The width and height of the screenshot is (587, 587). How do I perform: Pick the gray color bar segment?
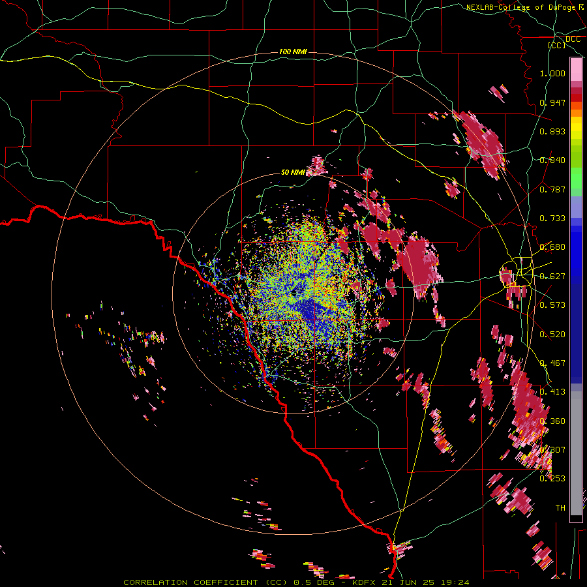point(576,453)
